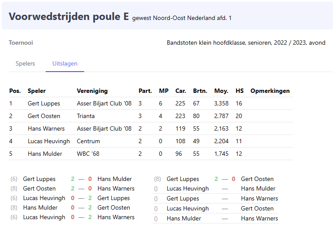Image resolution: width=333 pixels, height=230 pixels.
Task: Click the Moy. column header
Action: (221, 91)
